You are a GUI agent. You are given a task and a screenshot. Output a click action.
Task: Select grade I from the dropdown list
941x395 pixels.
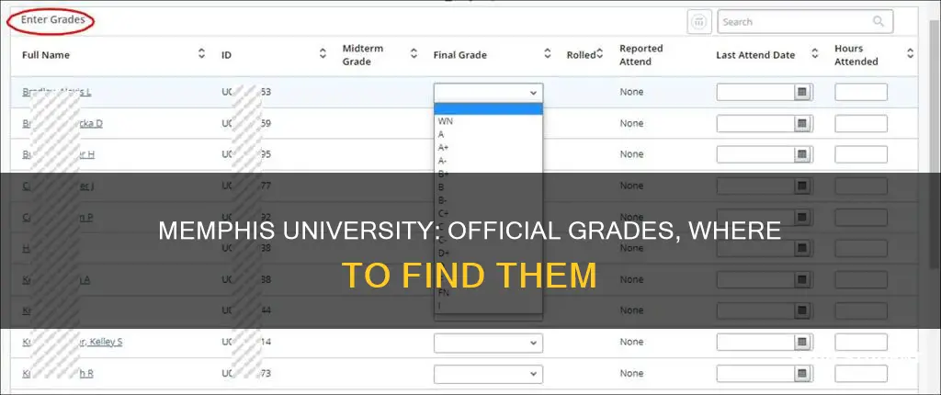click(x=440, y=306)
